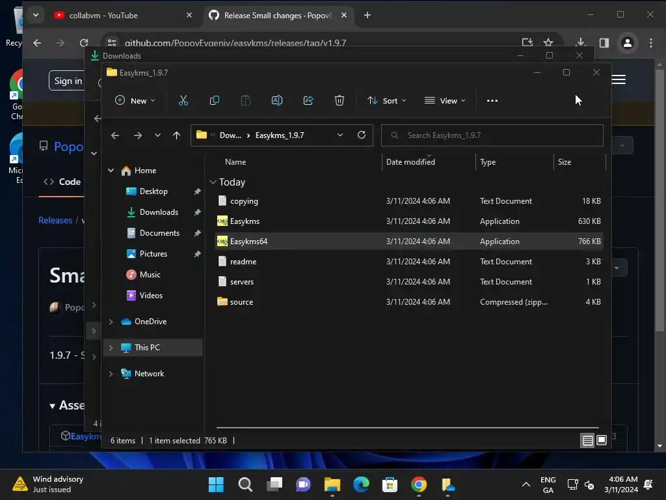Screen dimensions: 666x500
Task: Open Chrome downloads icon
Action: pos(581,42)
